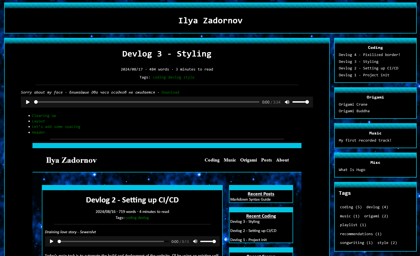Play the Sewerslvt 8:13 audio track
Viewport: 420px width, 256px height.
[51, 241]
